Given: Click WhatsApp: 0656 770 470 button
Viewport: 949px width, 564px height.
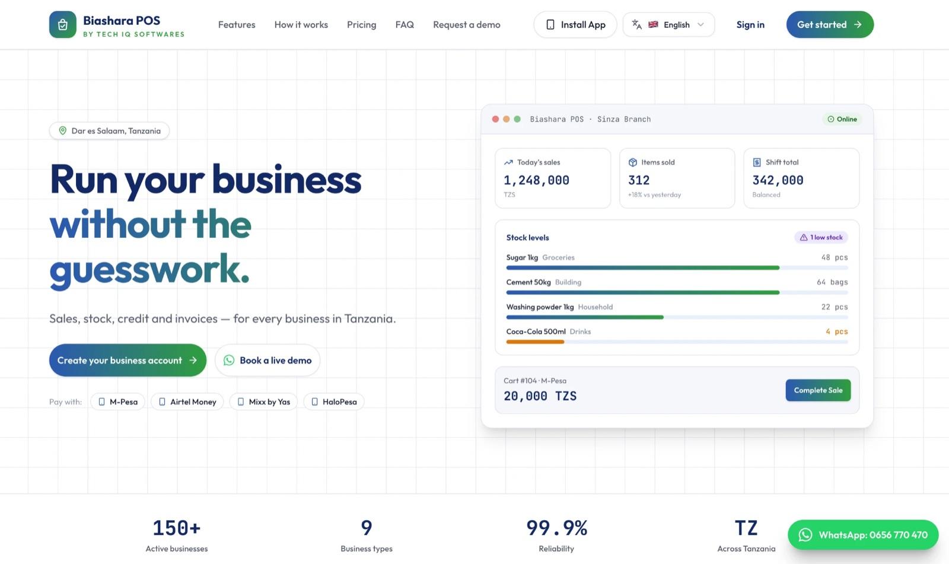Looking at the screenshot, I should click(863, 535).
